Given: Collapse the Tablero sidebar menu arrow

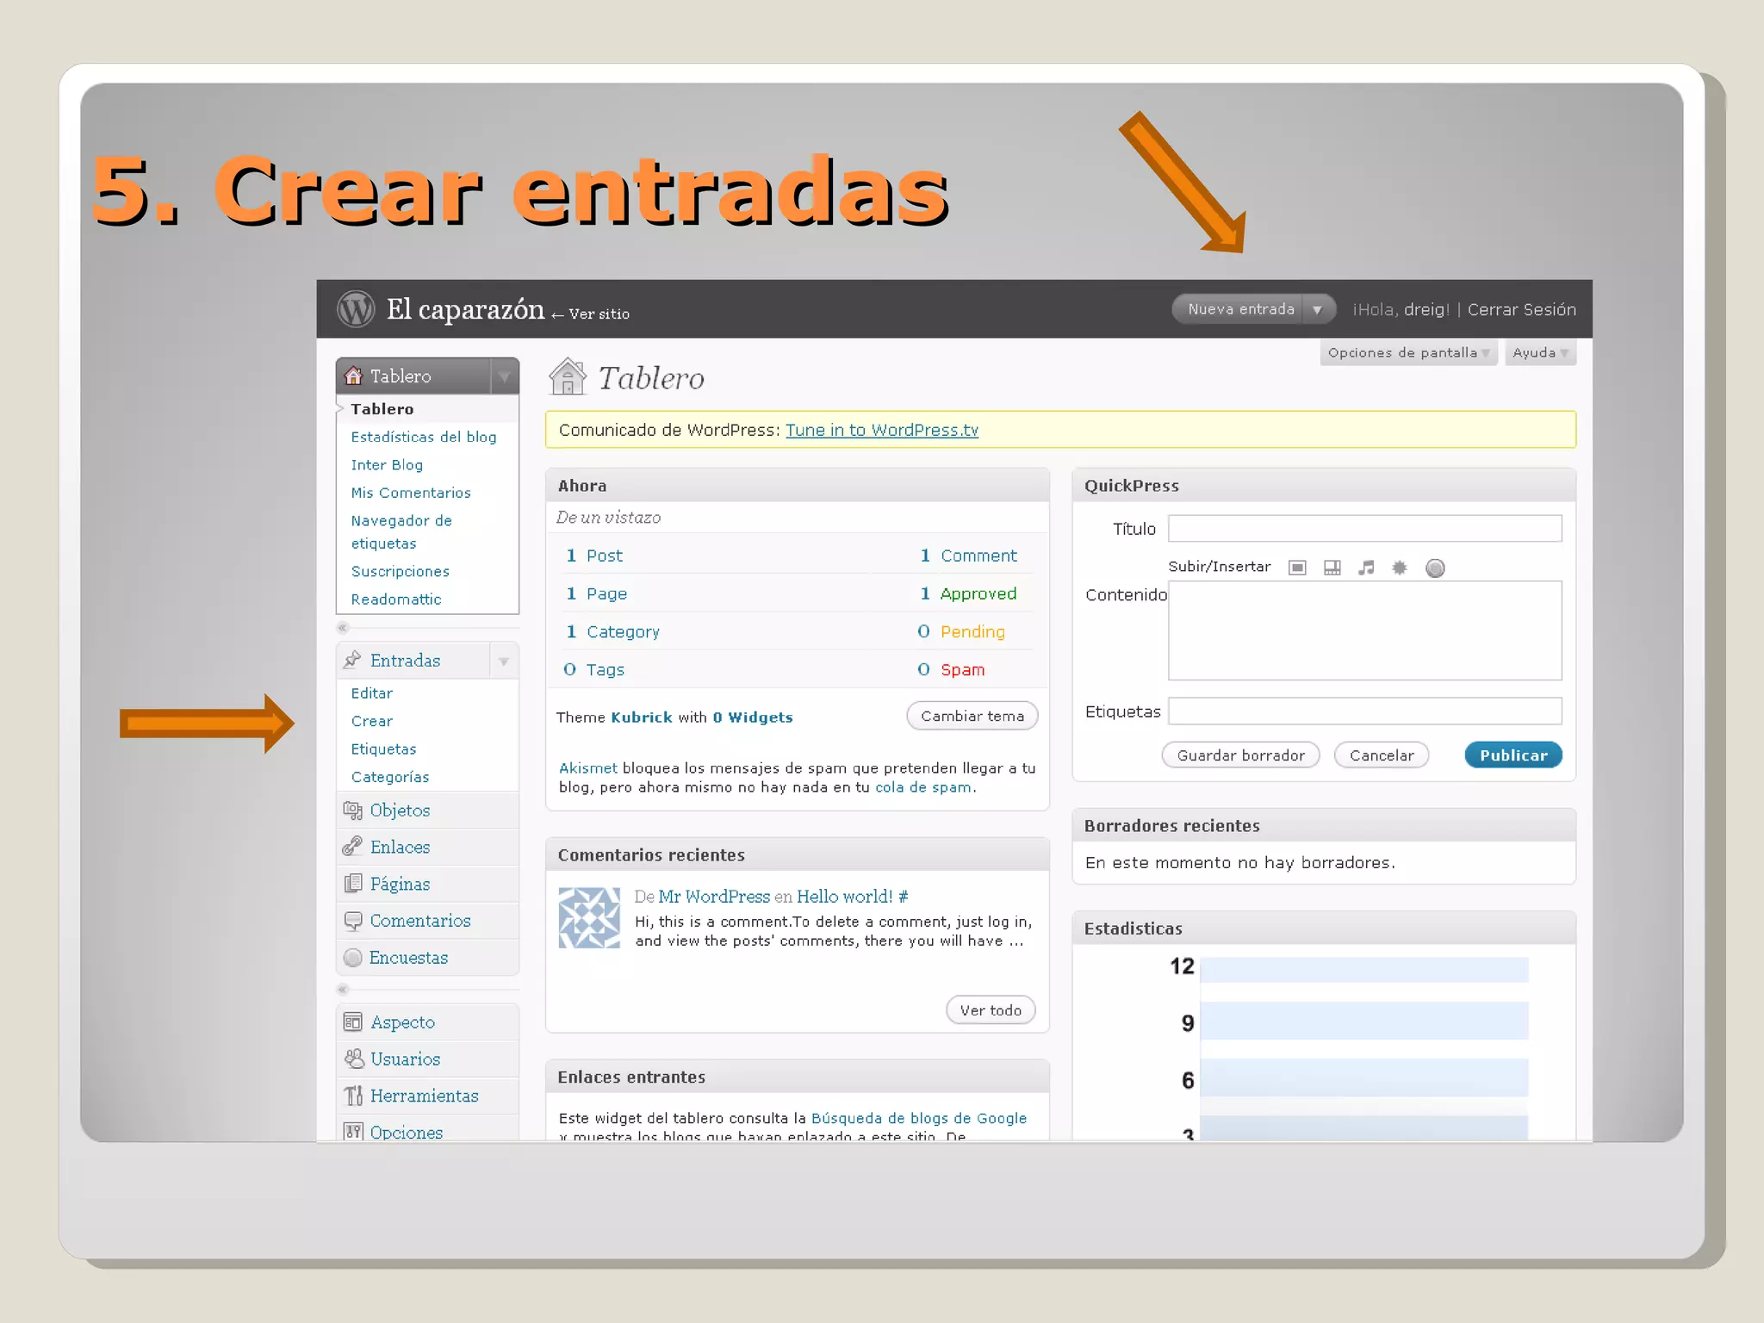Looking at the screenshot, I should click(x=504, y=376).
